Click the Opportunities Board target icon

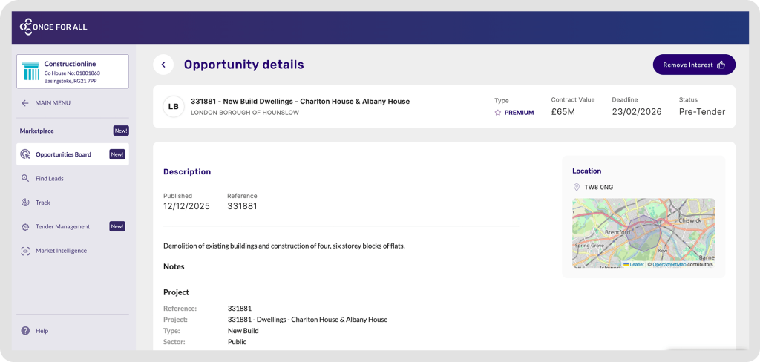point(25,154)
